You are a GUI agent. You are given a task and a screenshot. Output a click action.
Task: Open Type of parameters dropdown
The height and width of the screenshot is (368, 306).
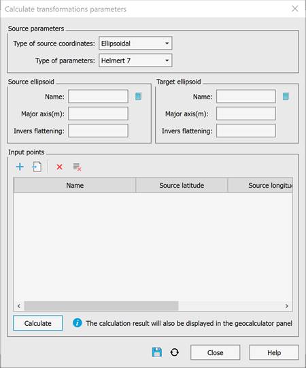[x=135, y=61]
